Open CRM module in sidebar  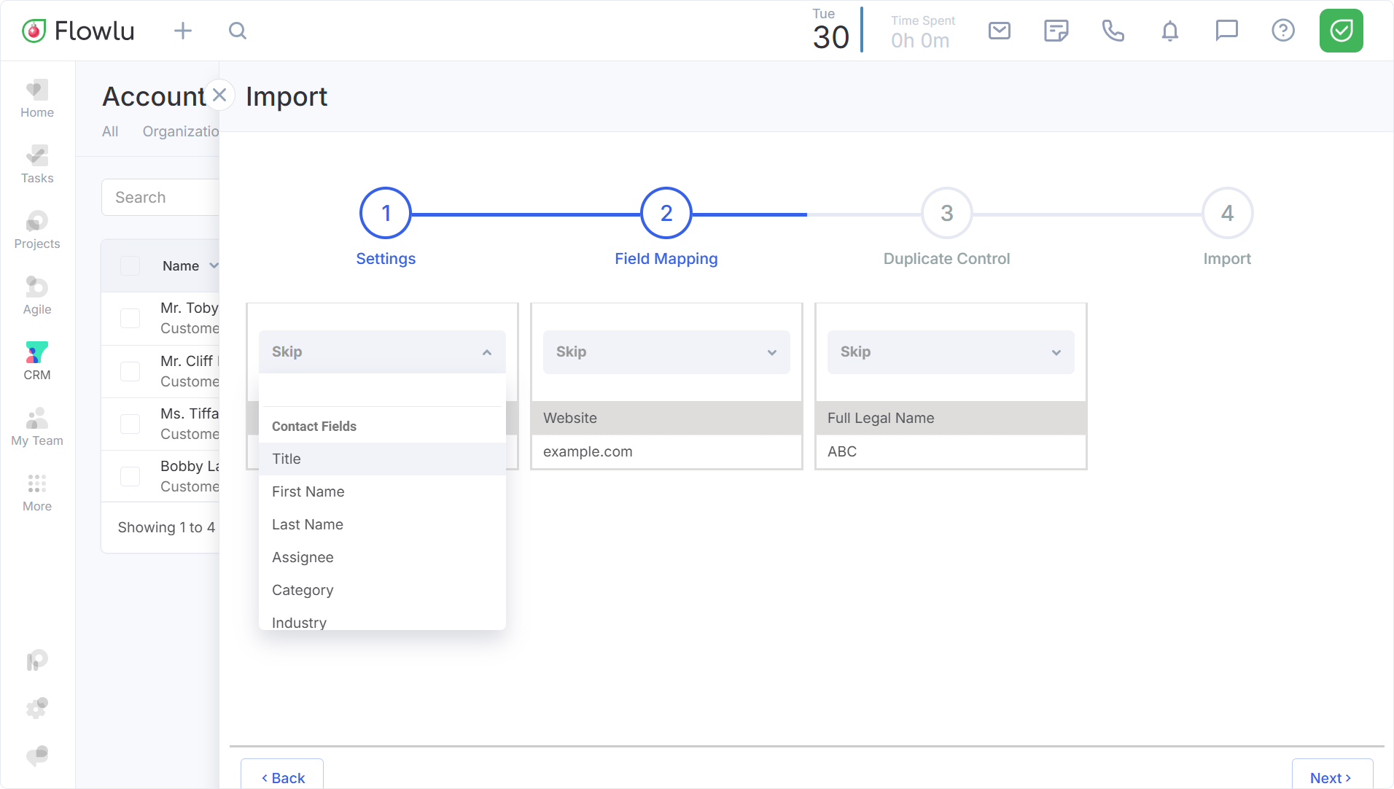pyautogui.click(x=37, y=361)
